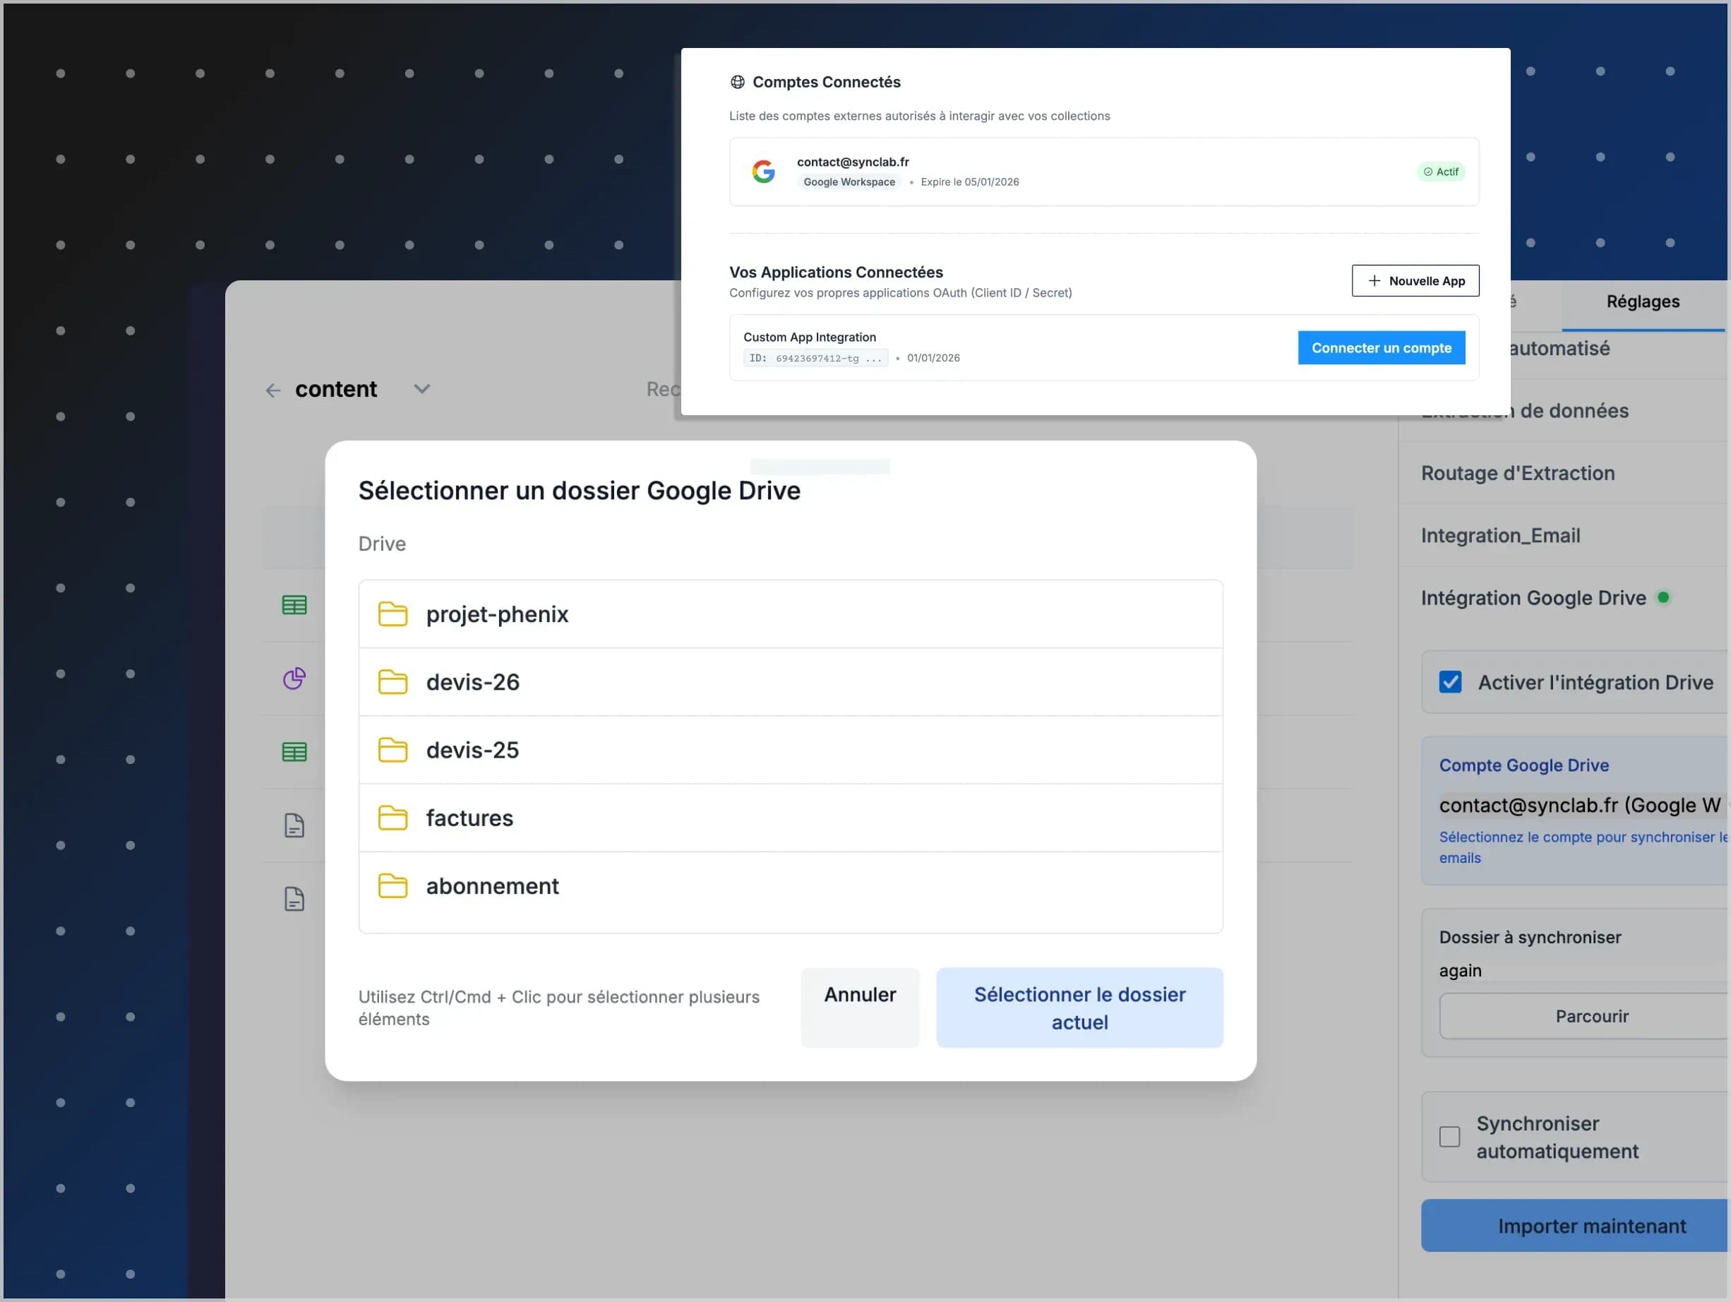Viewport: 1731px width, 1302px height.
Task: Click the purple pie chart file icon
Action: click(294, 679)
